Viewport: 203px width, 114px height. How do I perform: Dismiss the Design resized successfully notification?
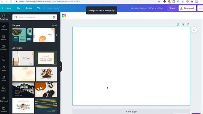click(101, 10)
